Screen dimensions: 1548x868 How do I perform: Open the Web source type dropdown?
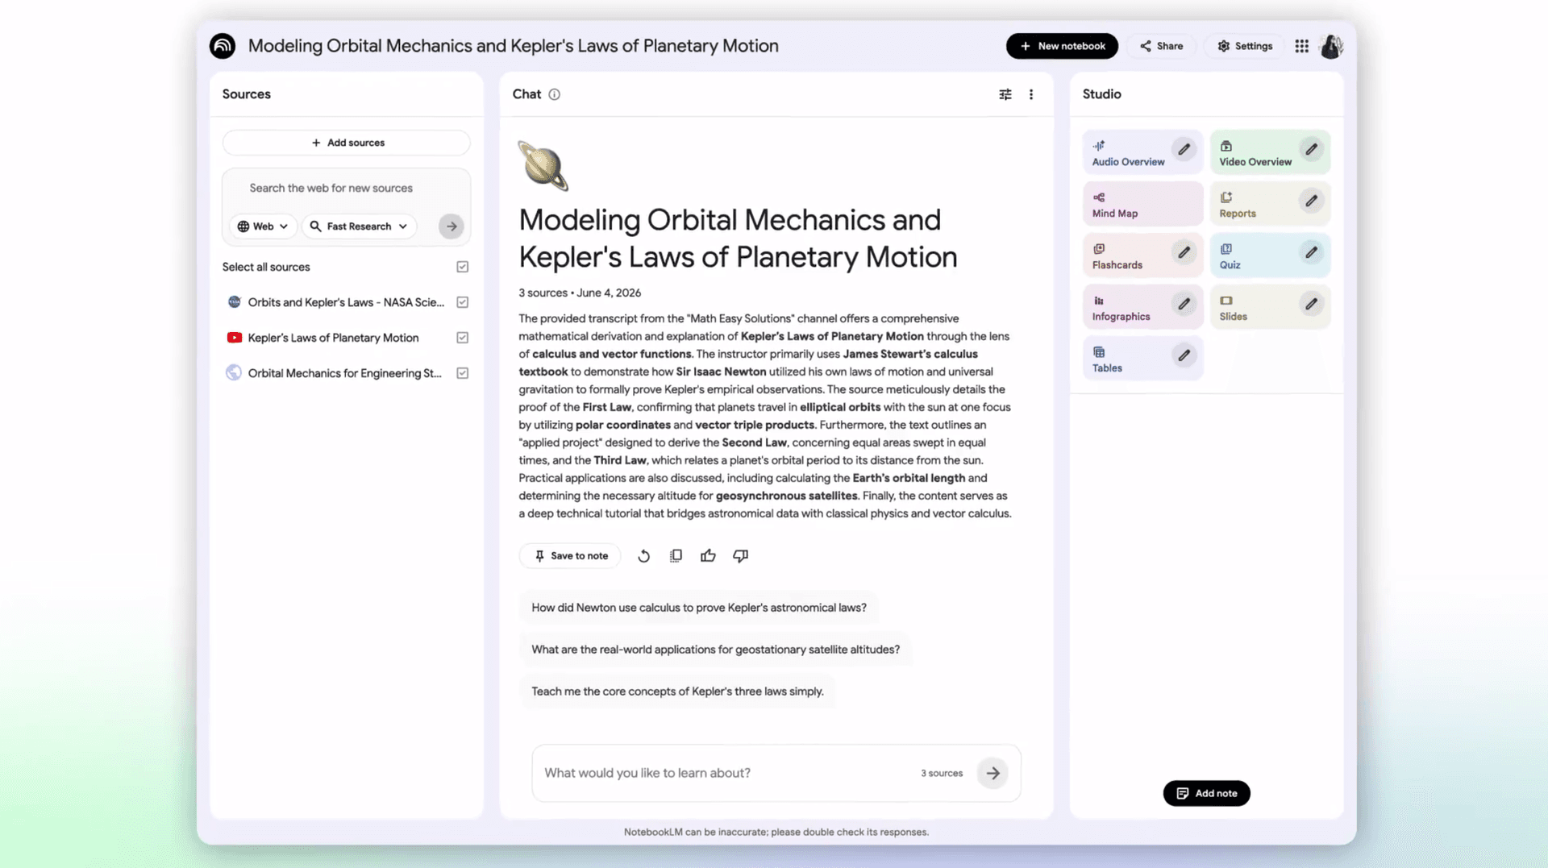[x=263, y=226]
